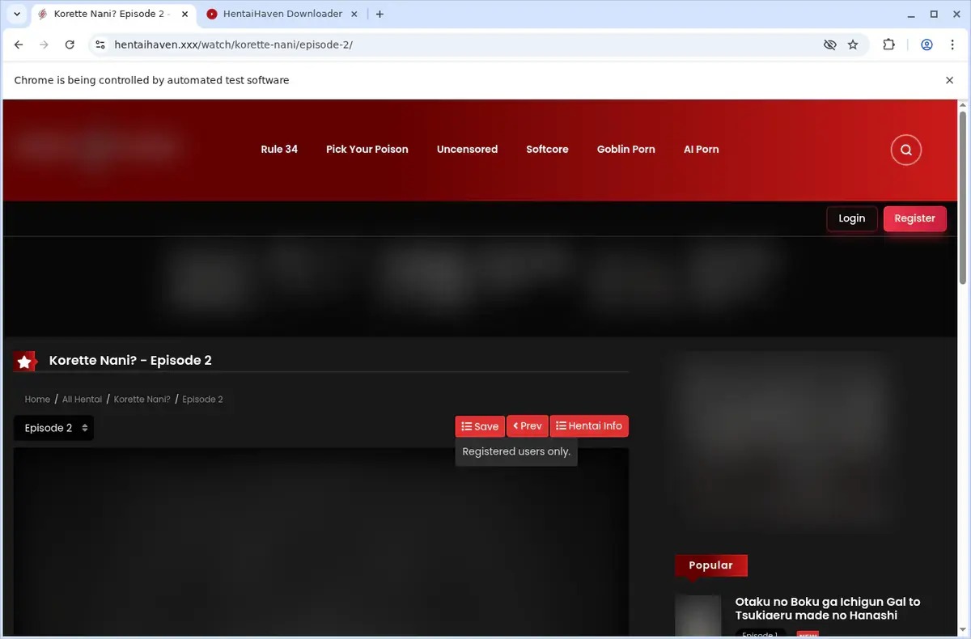
Task: Open the AI Porn nav item
Action: [701, 150]
